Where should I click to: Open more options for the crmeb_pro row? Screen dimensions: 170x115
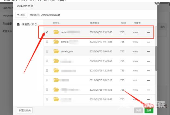pyautogui.click(x=148, y=51)
